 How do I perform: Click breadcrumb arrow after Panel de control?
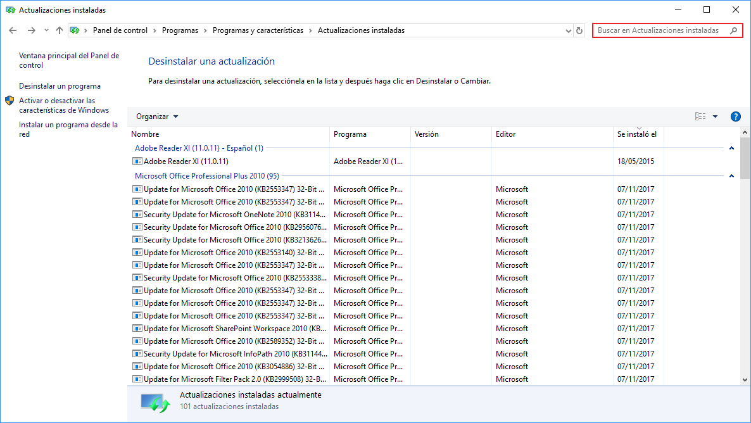[155, 30]
